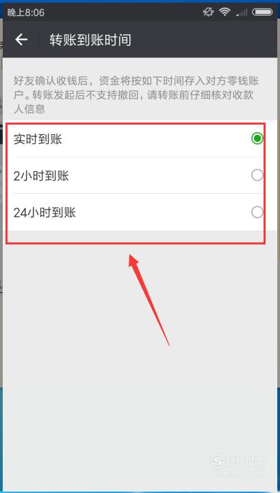Click the 晚上8:06 clock text
This screenshot has height=493, width=280.
tap(26, 12)
